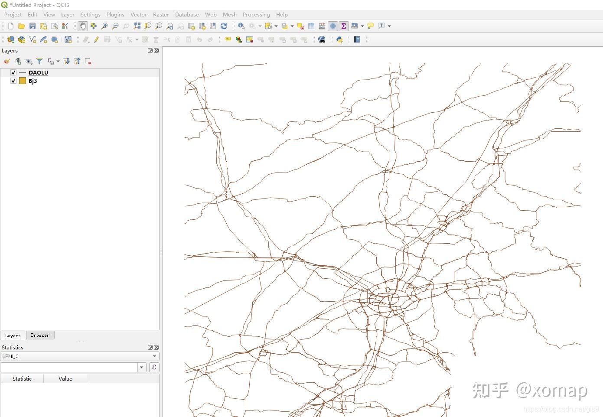
Task: Add a new virtual layer
Action: [68, 39]
